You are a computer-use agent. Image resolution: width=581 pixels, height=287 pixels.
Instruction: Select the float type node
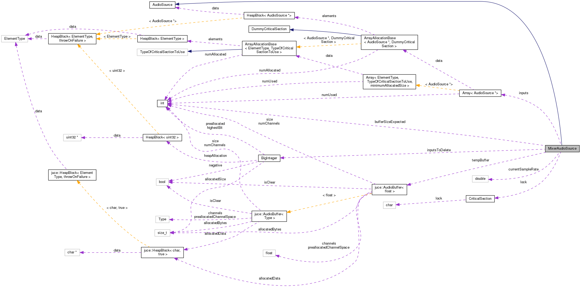[x=269, y=253]
